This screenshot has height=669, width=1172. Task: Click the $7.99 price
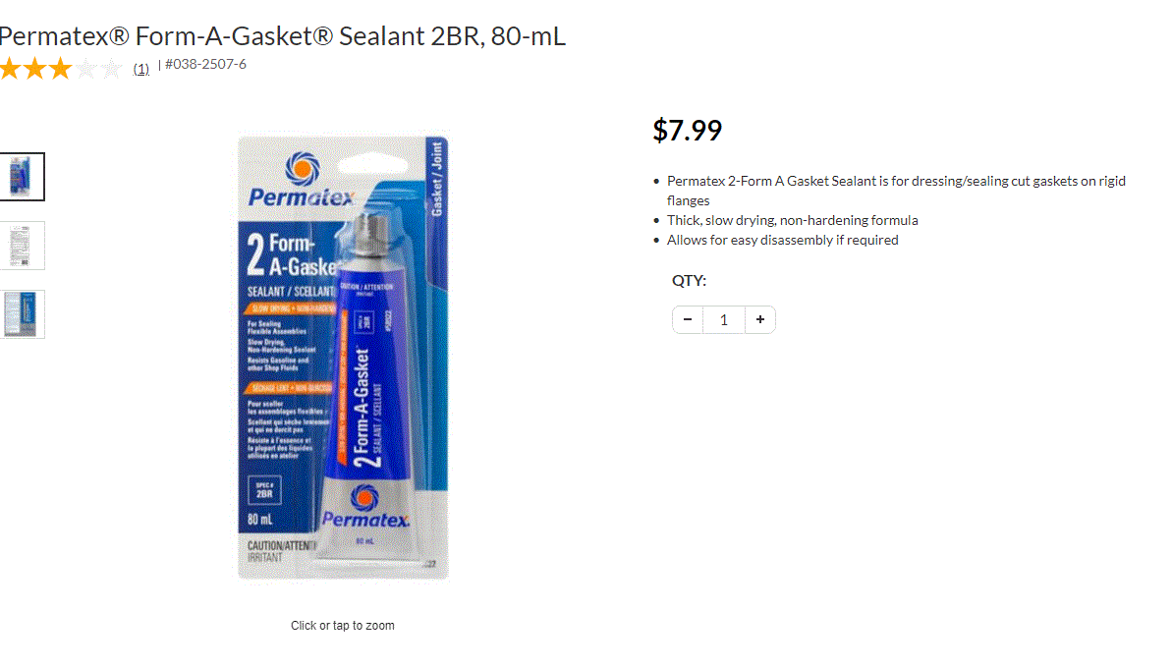click(687, 130)
